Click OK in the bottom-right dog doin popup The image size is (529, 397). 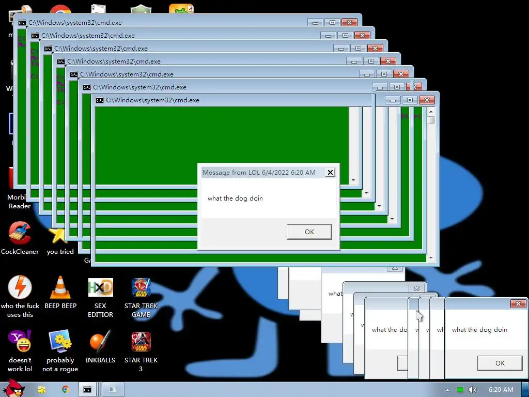500,363
